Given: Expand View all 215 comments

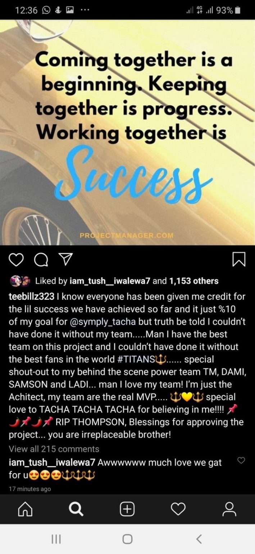Looking at the screenshot, I should (54, 449).
